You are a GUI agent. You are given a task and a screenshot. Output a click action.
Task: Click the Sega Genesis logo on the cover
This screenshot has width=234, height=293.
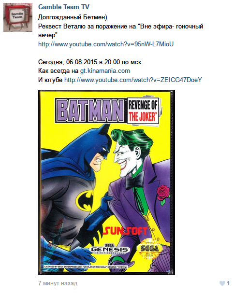(110, 249)
